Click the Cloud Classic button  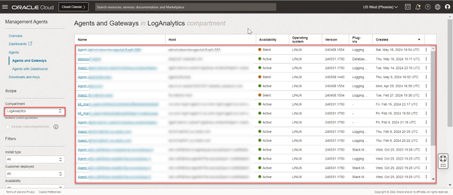click(x=73, y=7)
